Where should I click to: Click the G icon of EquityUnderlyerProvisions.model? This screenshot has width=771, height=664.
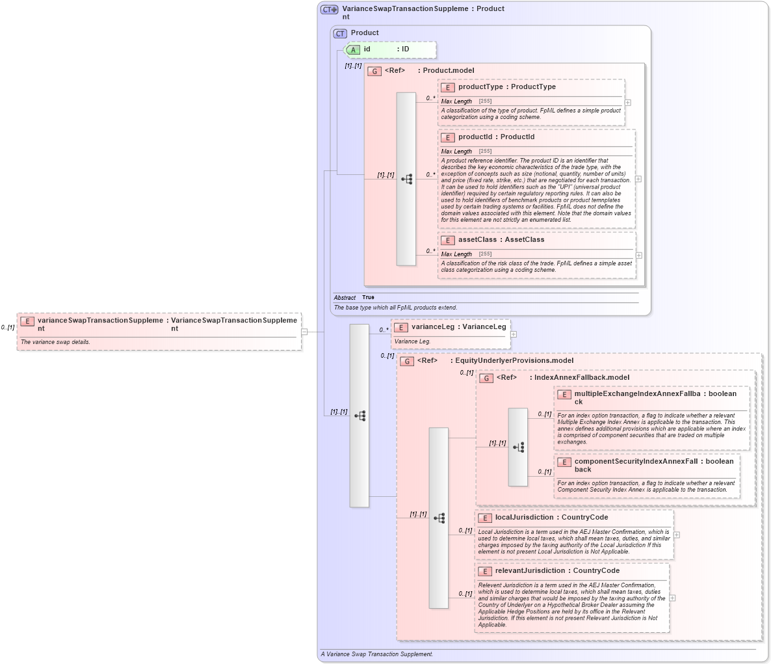coord(407,362)
